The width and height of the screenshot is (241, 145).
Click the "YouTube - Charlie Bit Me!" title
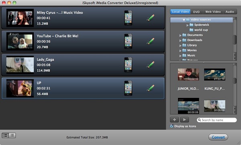57,36
